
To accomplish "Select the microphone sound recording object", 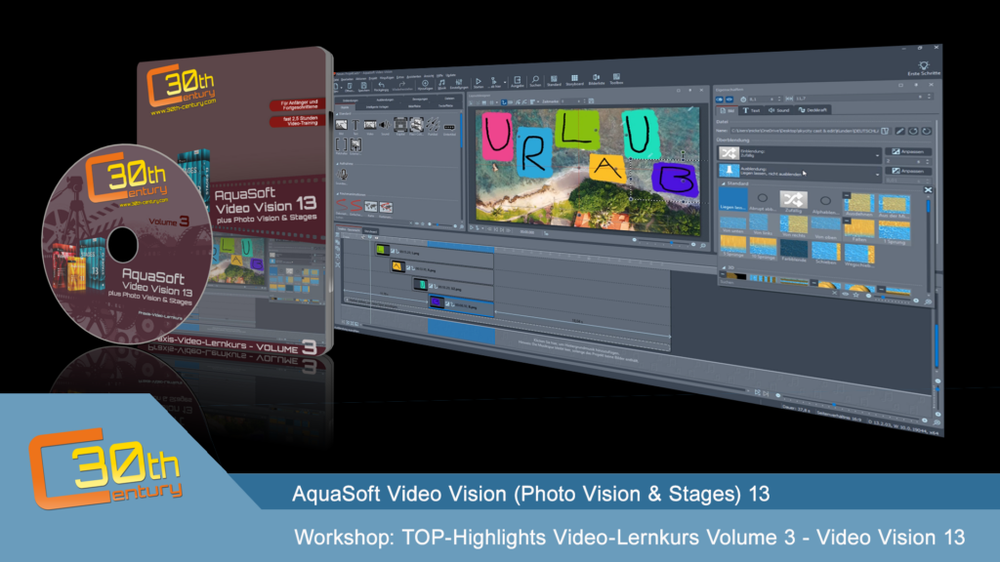I will pos(343,175).
